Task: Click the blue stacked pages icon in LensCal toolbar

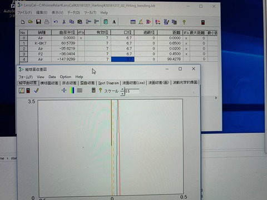Action: pyautogui.click(x=174, y=22)
